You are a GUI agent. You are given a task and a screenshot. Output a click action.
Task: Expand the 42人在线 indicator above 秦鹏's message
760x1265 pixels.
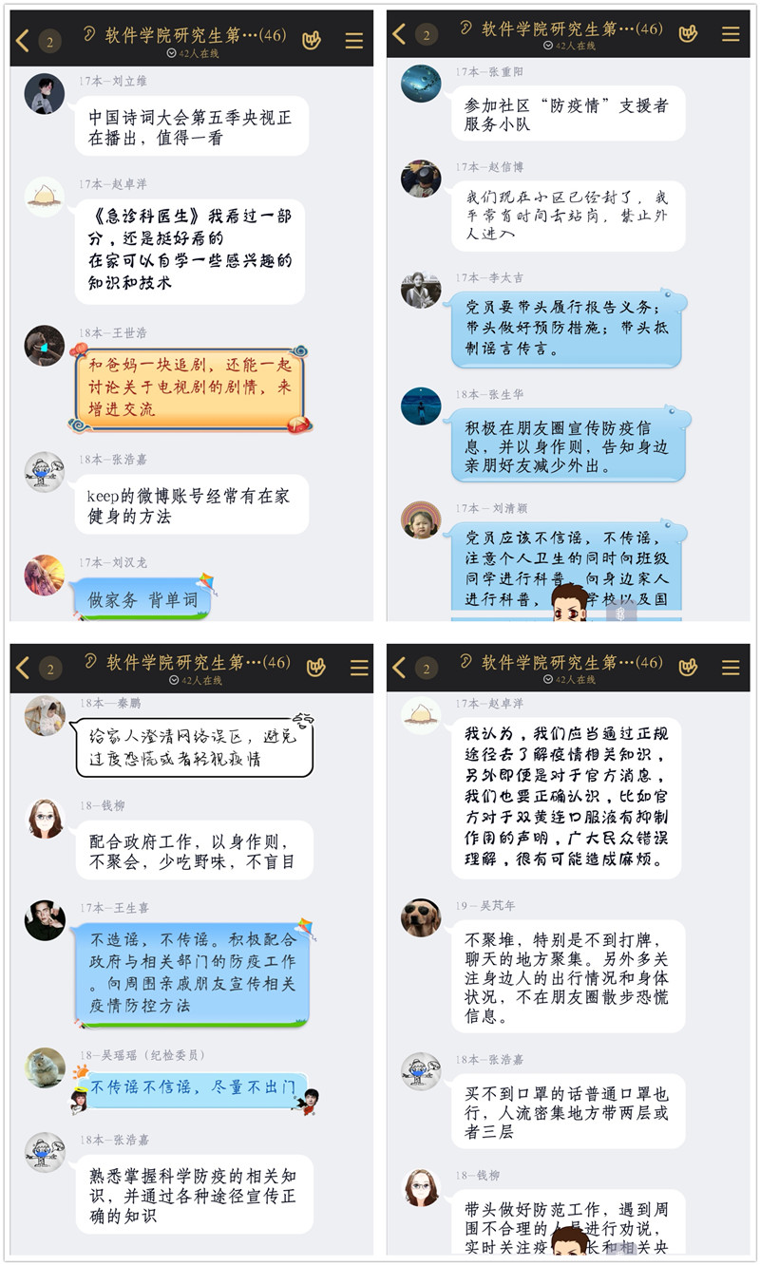195,680
